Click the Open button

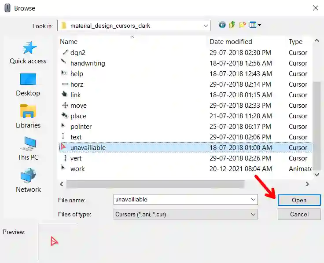tap(299, 200)
